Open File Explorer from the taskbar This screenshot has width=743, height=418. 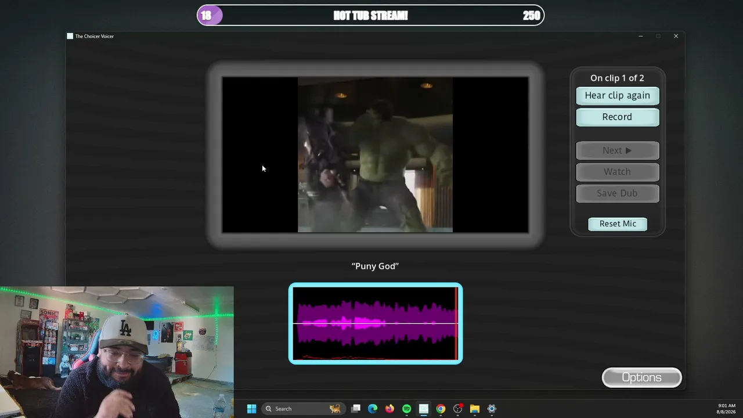click(475, 409)
